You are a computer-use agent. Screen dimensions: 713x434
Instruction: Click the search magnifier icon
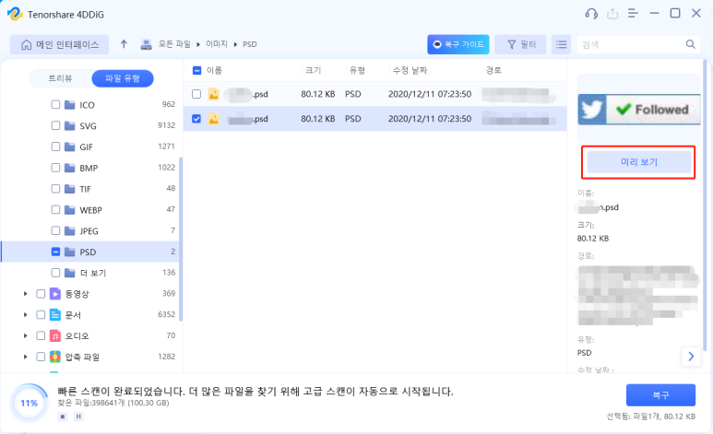(690, 44)
